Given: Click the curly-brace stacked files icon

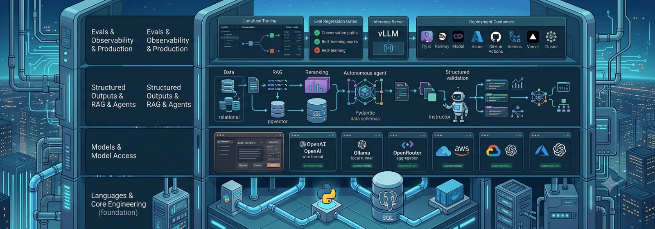Looking at the screenshot, I should 427,91.
